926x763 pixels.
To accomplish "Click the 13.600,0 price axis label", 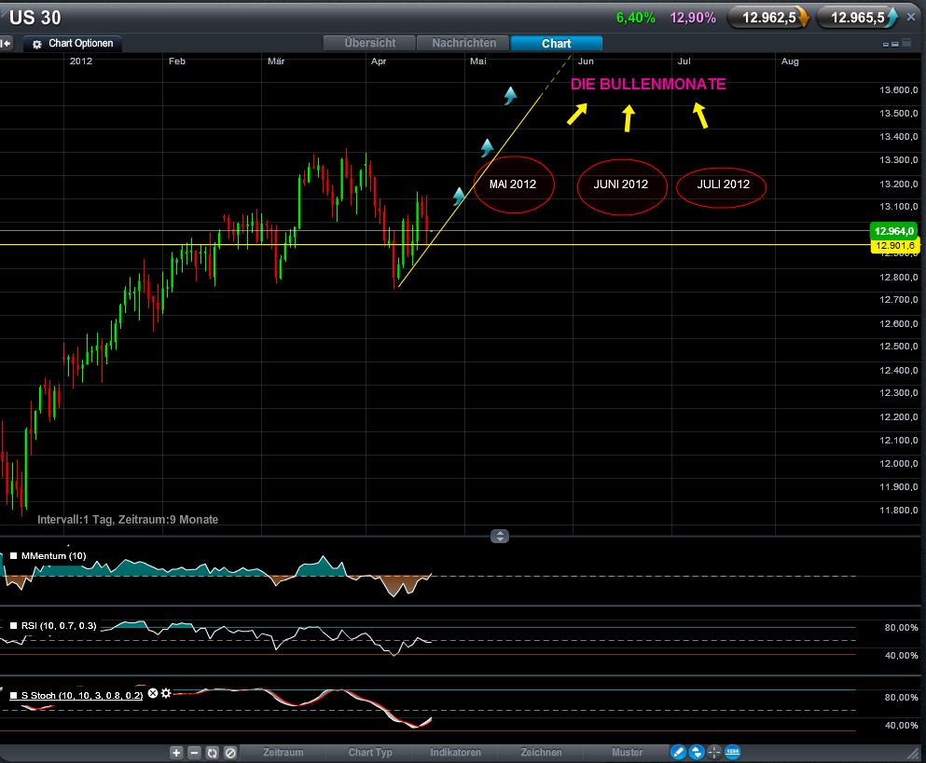I will click(898, 90).
